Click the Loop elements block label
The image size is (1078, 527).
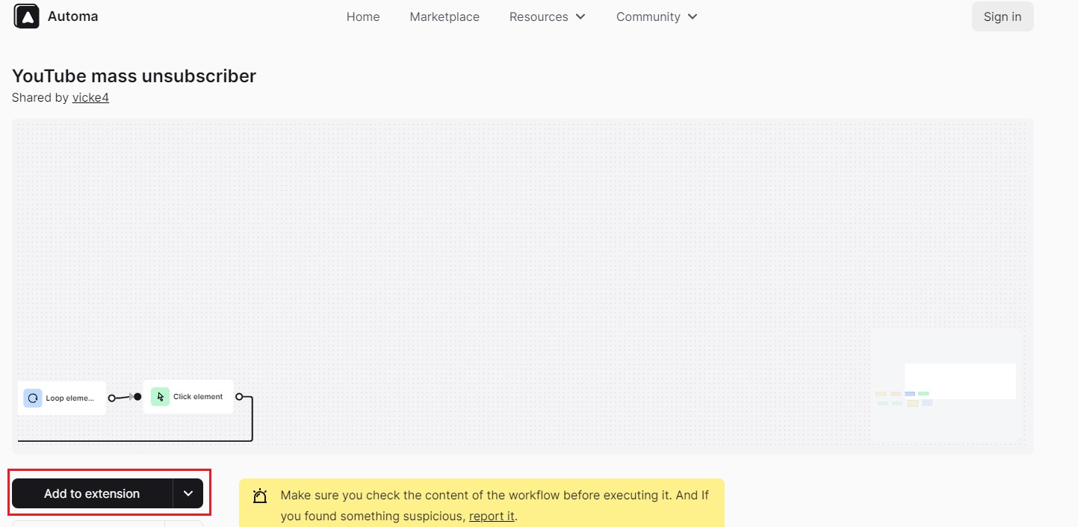click(x=70, y=398)
